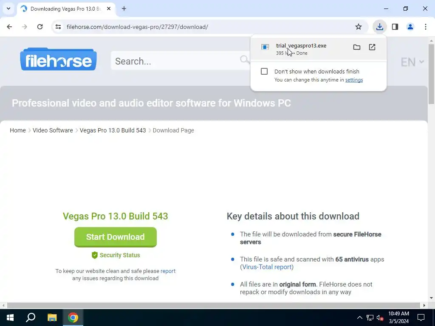Click the Home breadcrumb

(18, 130)
